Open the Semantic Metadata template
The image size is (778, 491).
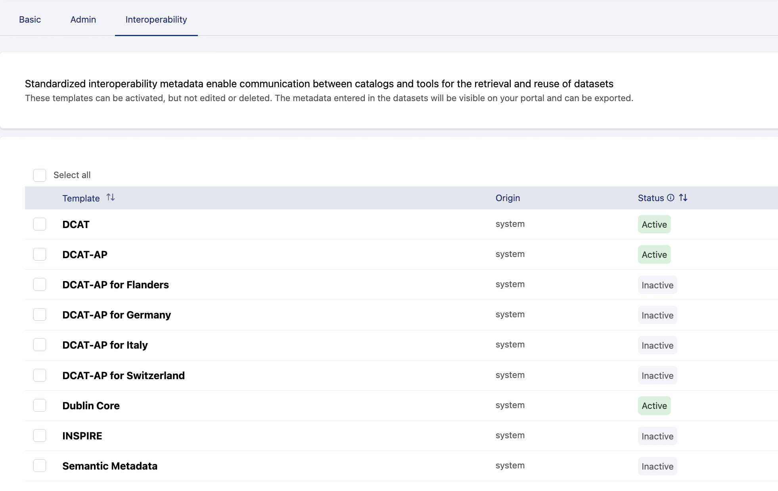pyautogui.click(x=110, y=466)
